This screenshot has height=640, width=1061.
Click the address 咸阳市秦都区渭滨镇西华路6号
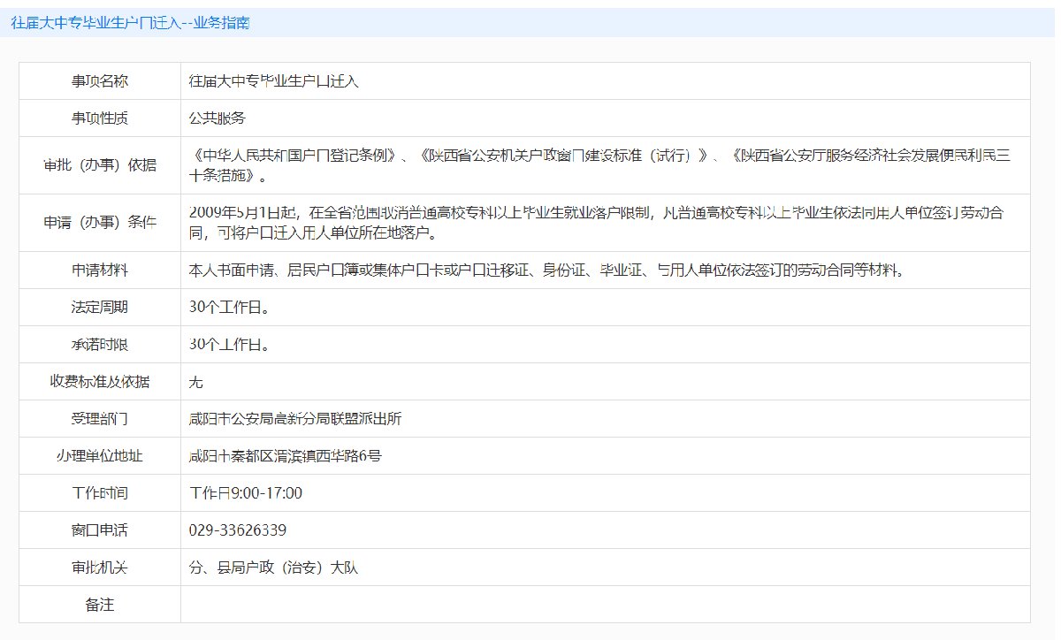(285, 456)
